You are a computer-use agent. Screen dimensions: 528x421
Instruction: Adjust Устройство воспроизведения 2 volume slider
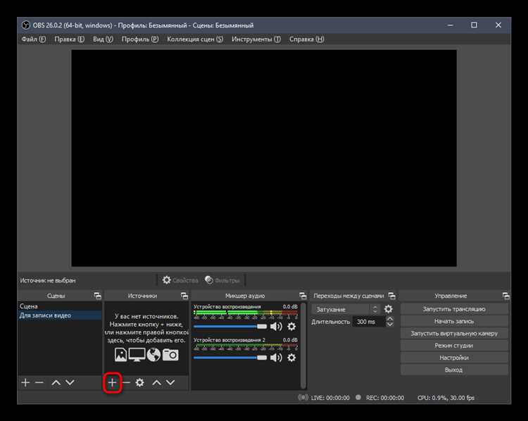pos(230,358)
